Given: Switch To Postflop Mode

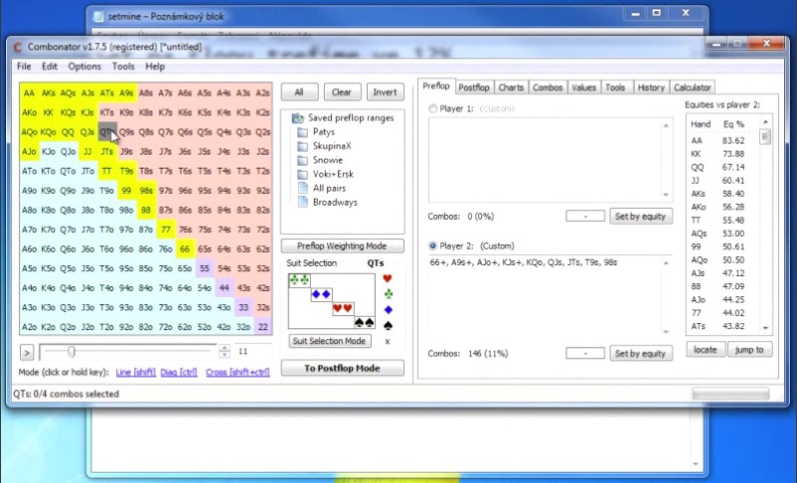Looking at the screenshot, I should tap(342, 369).
